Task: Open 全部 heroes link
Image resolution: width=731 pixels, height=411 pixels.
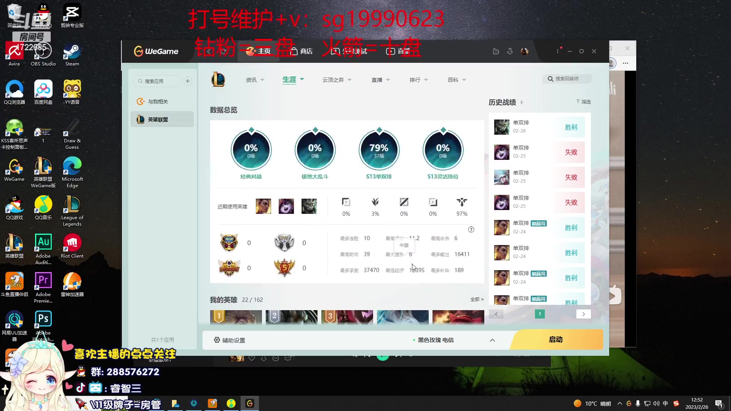Action: click(477, 299)
